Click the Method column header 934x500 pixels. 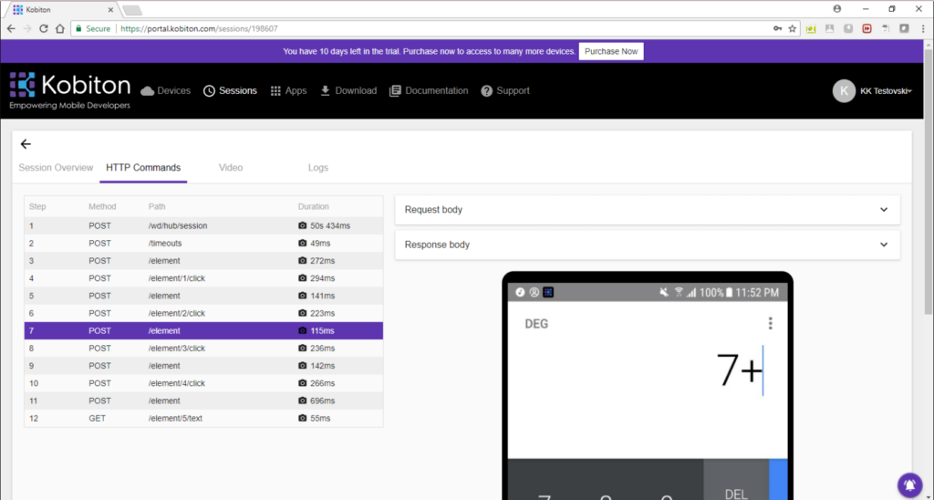(102, 207)
